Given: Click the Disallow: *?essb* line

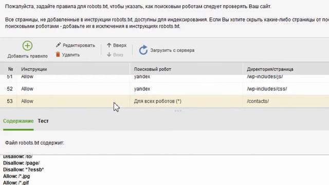Looking at the screenshot, I should click(x=23, y=170).
